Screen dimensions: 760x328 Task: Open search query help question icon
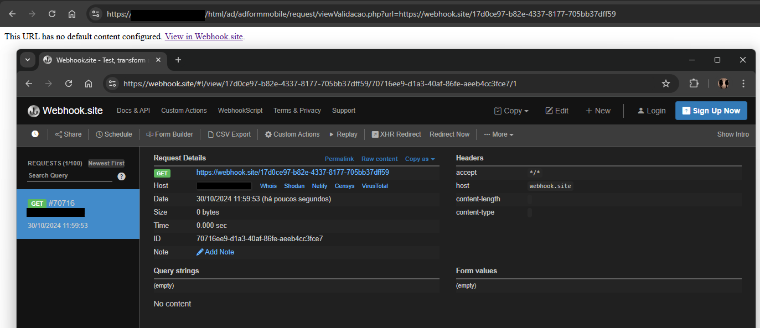[x=121, y=176]
